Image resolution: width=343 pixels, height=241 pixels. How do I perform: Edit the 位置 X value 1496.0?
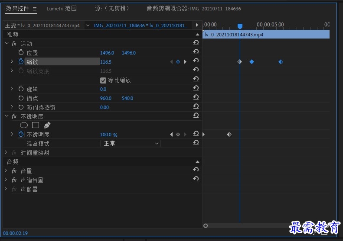(107, 53)
